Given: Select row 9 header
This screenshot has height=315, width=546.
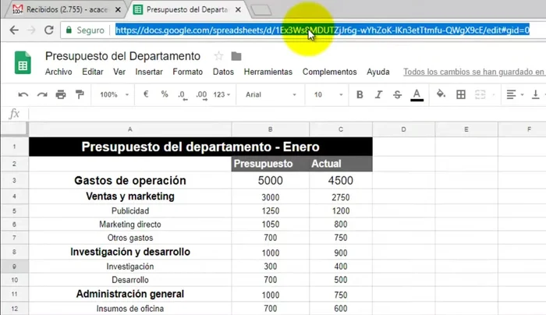Looking at the screenshot, I should click(x=14, y=267).
